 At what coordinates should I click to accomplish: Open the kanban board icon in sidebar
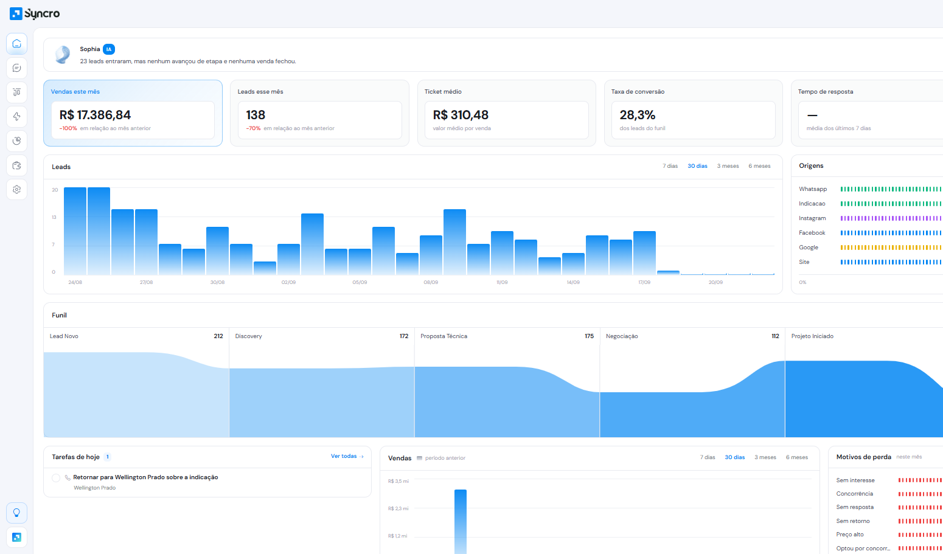click(x=16, y=92)
